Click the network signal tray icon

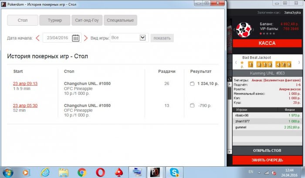267,172
